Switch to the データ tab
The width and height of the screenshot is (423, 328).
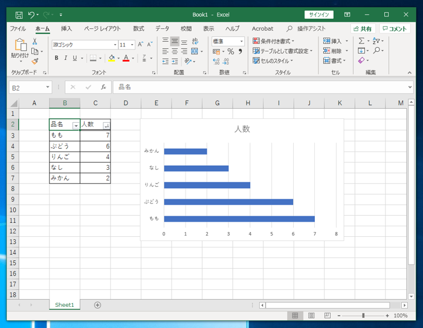pyautogui.click(x=162, y=29)
